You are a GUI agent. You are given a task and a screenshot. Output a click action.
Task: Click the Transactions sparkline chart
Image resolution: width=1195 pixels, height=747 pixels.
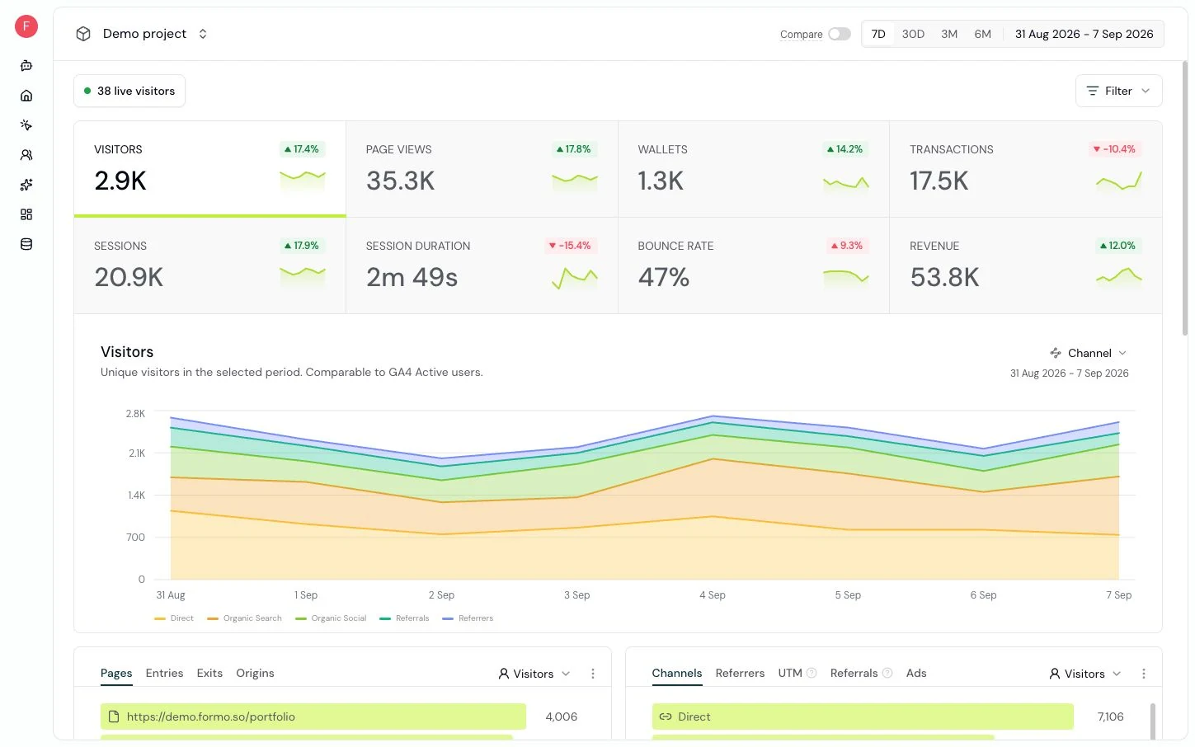(1119, 180)
